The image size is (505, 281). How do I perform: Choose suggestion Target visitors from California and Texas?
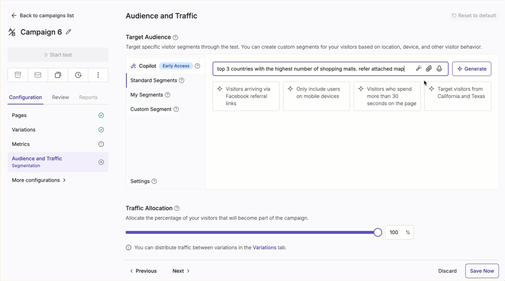tap(458, 96)
